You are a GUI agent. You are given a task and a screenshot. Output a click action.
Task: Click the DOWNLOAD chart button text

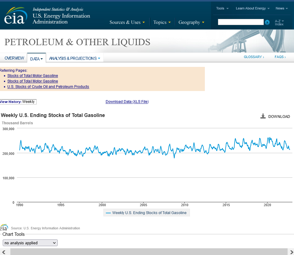pos(279,116)
